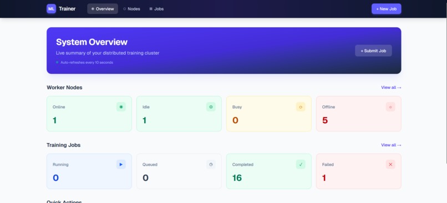Open the Idle nodes card
Image resolution: width=447 pixels, height=203 pixels.
(179, 114)
